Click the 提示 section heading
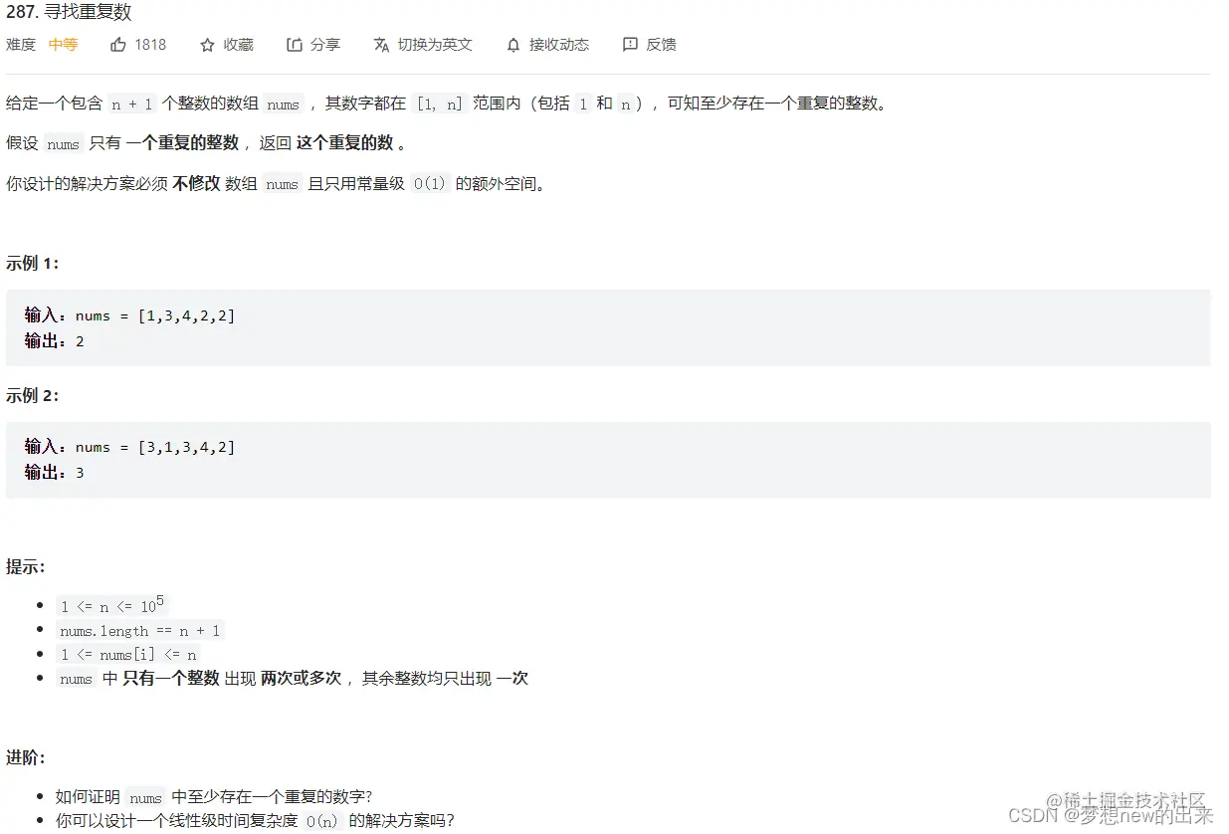1229x834 pixels. click(22, 566)
